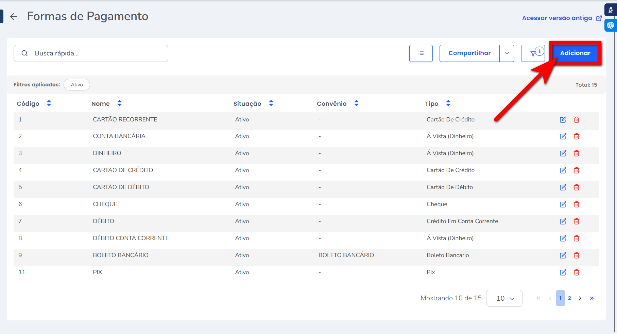Image resolution: width=617 pixels, height=334 pixels.
Task: Sort table by Tipo column
Action: point(448,103)
